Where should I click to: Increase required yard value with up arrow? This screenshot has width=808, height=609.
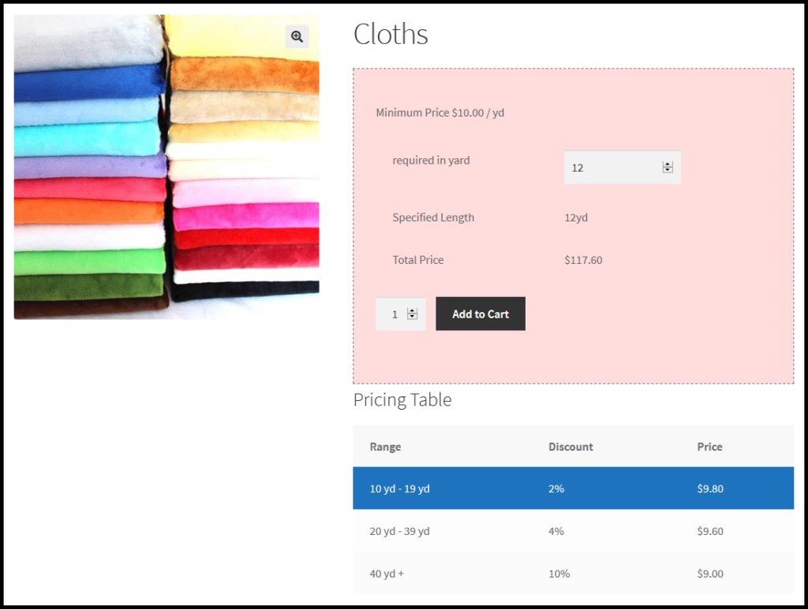[x=668, y=165]
